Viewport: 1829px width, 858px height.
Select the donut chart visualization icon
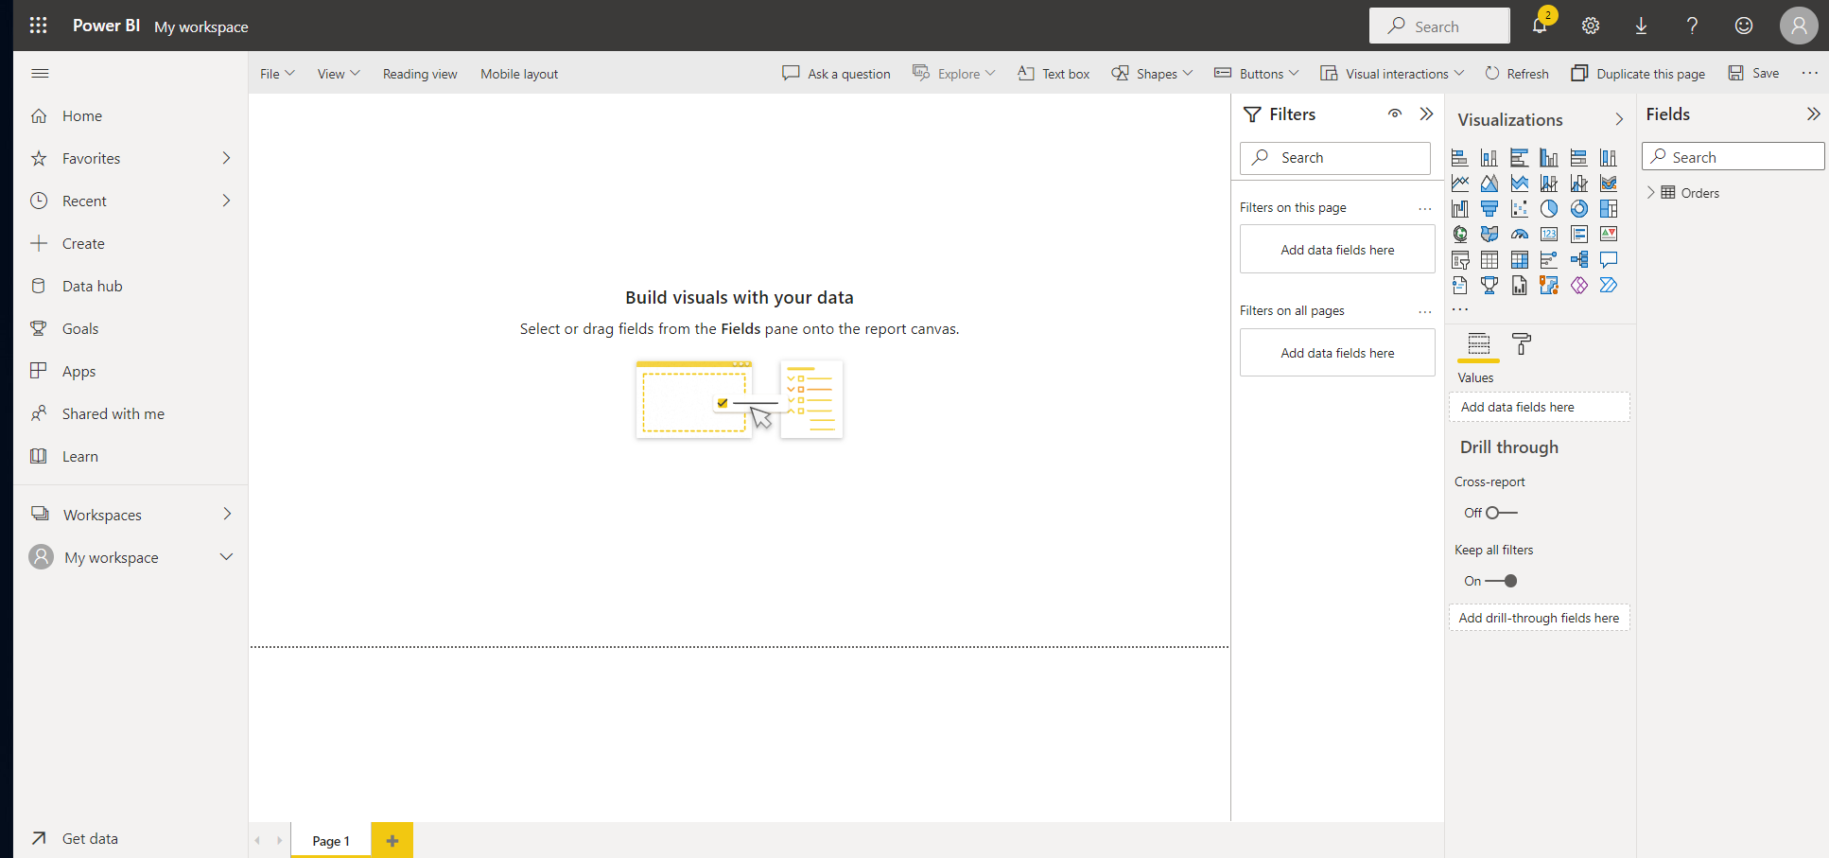[x=1579, y=208]
